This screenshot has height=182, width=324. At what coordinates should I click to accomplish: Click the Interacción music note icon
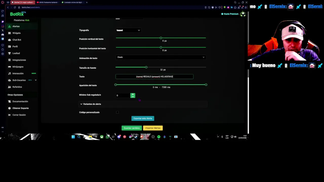[9, 74]
